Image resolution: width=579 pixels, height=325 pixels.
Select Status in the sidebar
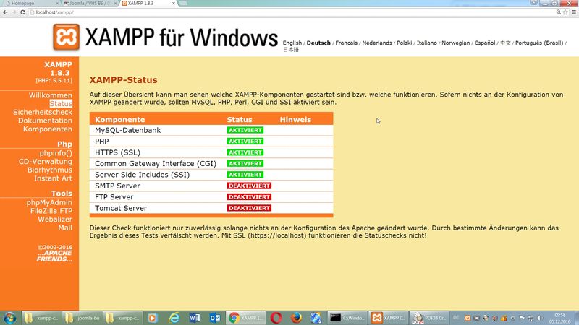click(x=61, y=104)
